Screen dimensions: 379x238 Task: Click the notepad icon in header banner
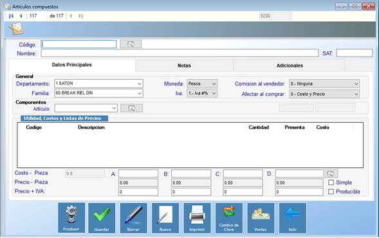17,29
